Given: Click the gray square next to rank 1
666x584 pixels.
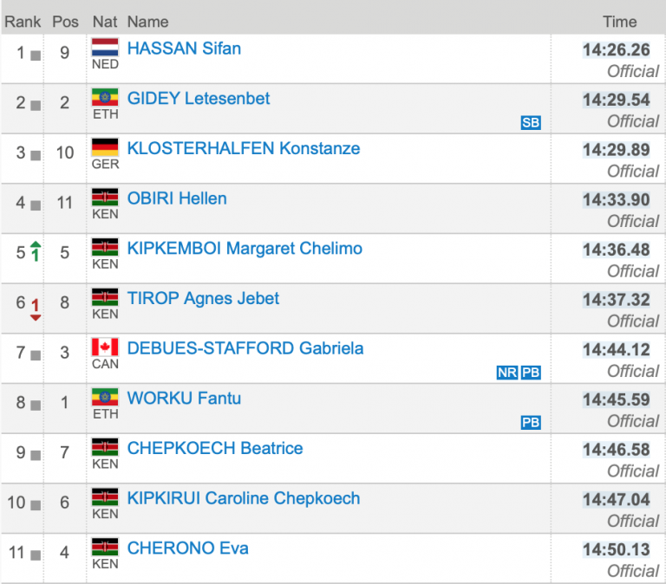Looking at the screenshot, I should [x=36, y=55].
